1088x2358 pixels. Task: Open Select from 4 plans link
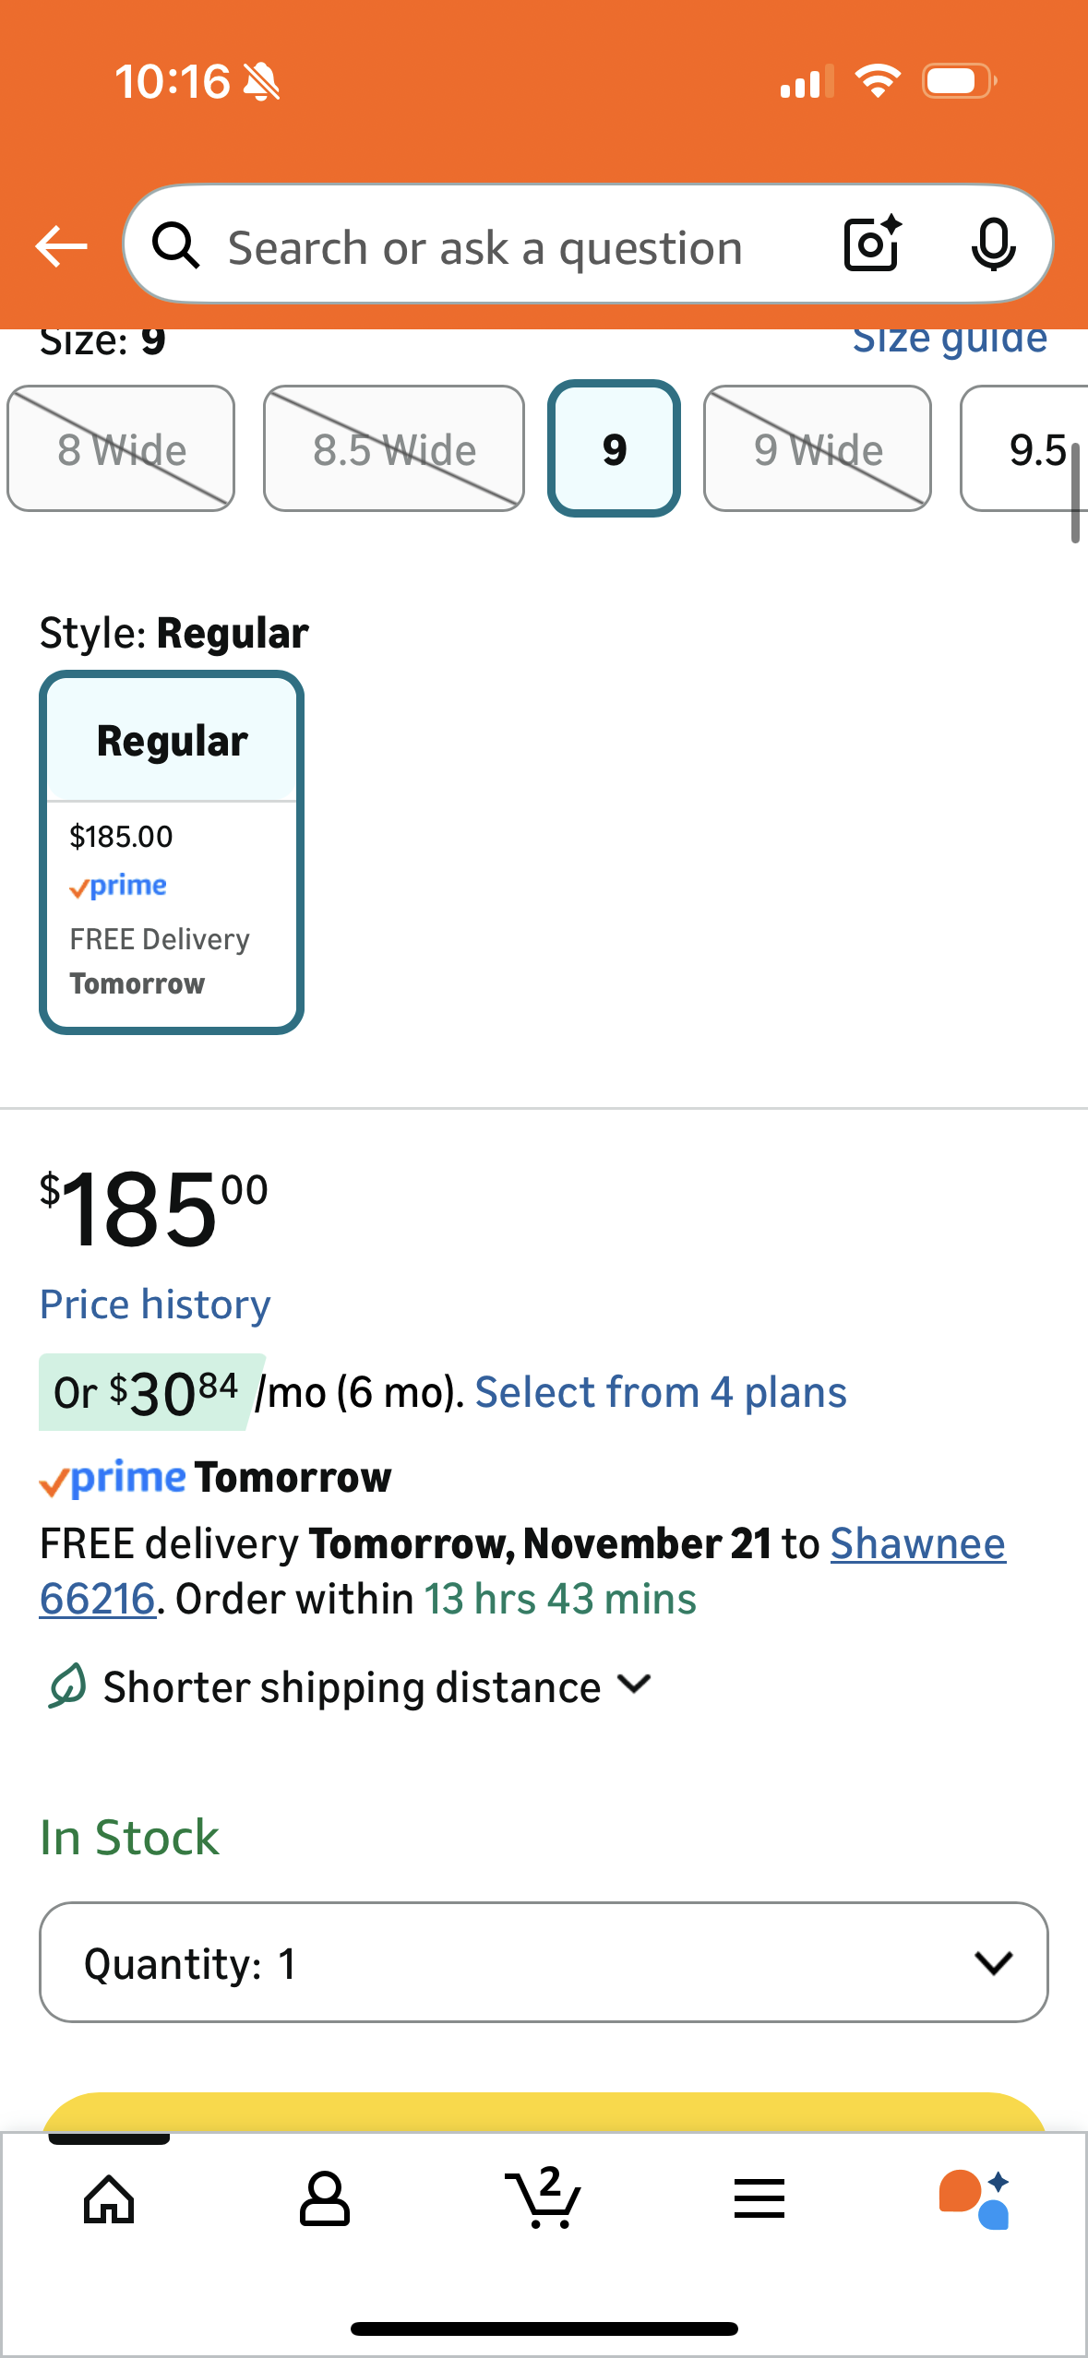(661, 1392)
